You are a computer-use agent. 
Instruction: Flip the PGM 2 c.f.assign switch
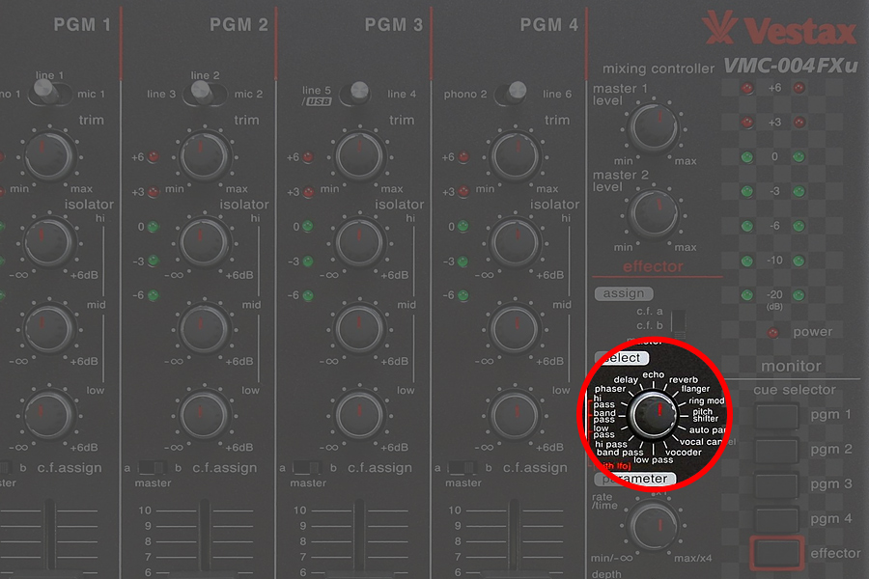point(148,468)
